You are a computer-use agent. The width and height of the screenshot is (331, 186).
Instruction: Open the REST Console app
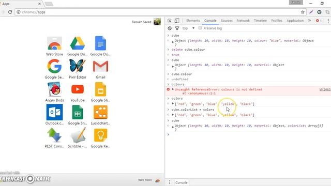click(54, 138)
